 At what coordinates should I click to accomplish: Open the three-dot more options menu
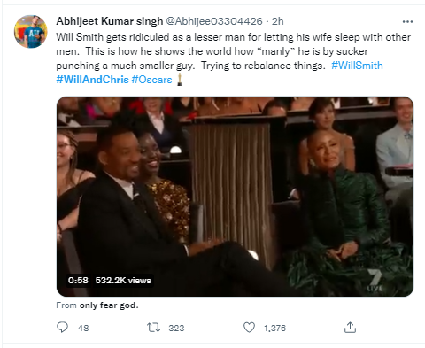click(x=407, y=21)
